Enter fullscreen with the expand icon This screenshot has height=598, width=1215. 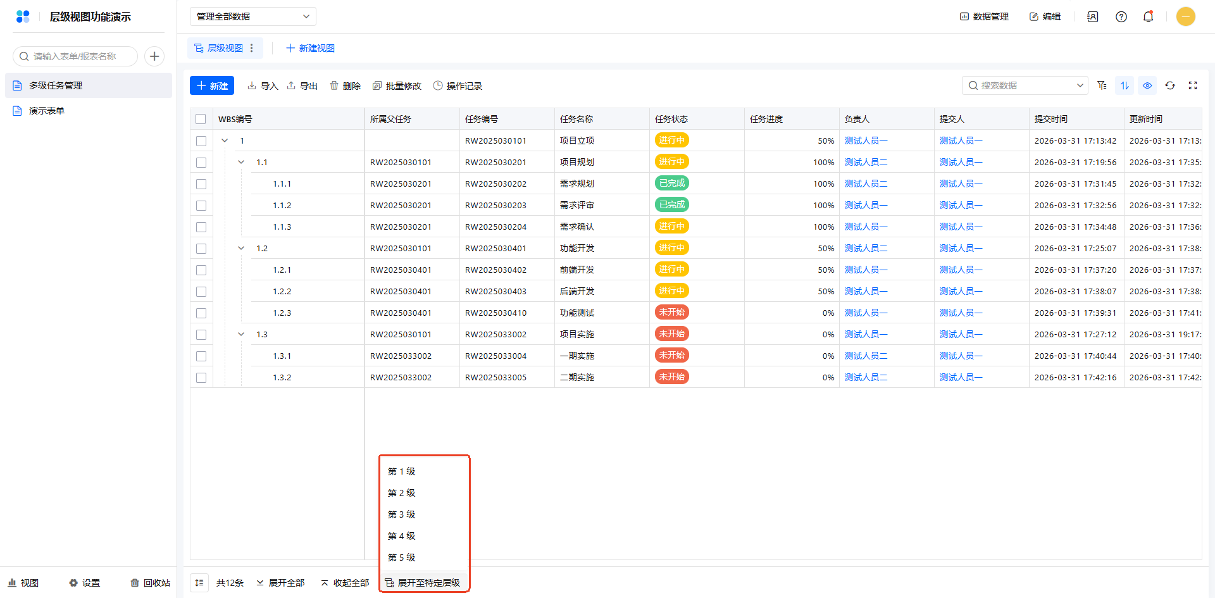coord(1193,85)
